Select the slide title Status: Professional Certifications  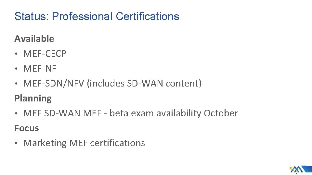(x=97, y=16)
